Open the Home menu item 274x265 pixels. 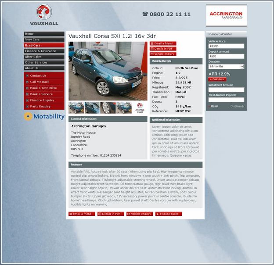44,34
